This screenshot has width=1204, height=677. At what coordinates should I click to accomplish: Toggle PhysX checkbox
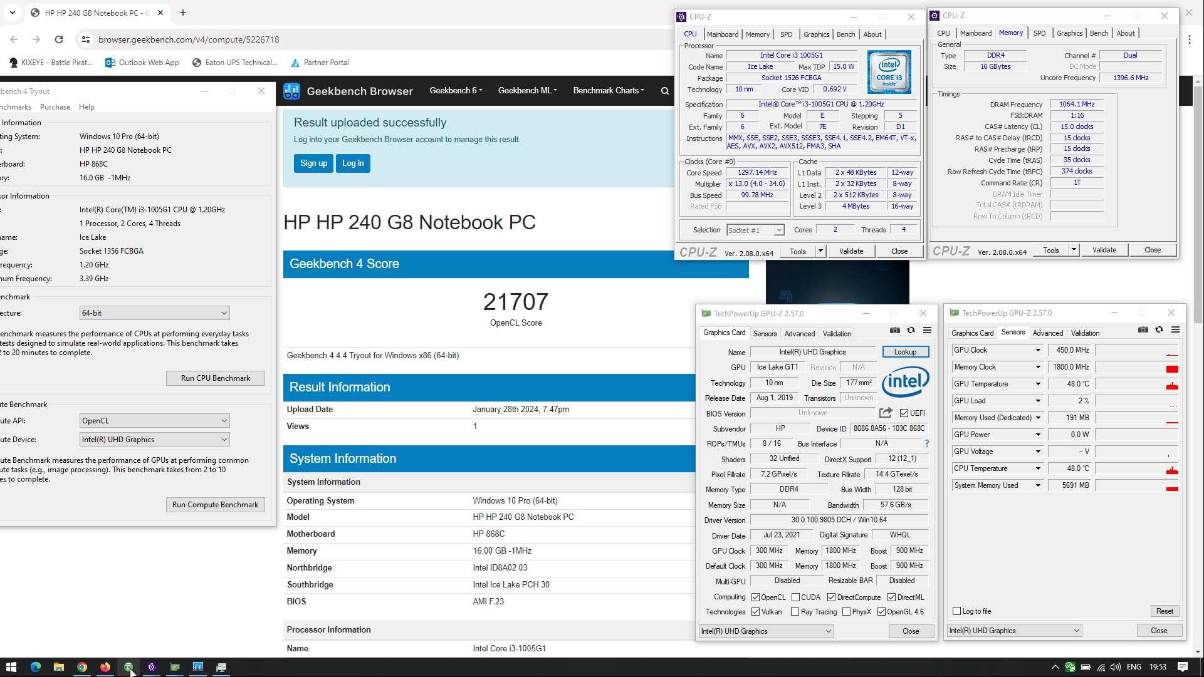(846, 612)
